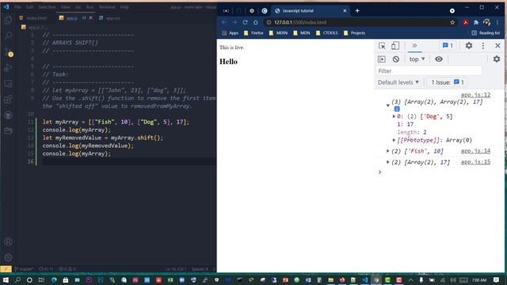Open the MDN bookmarks folder
Image resolution: width=507 pixels, height=285 pixels.
click(302, 33)
